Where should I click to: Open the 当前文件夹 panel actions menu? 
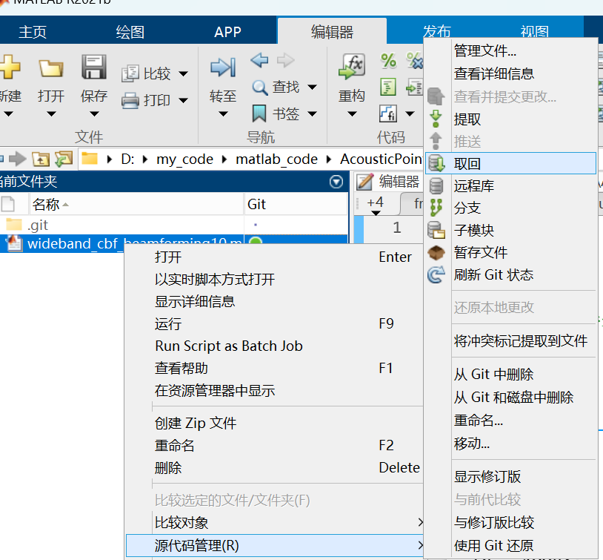[x=336, y=181]
